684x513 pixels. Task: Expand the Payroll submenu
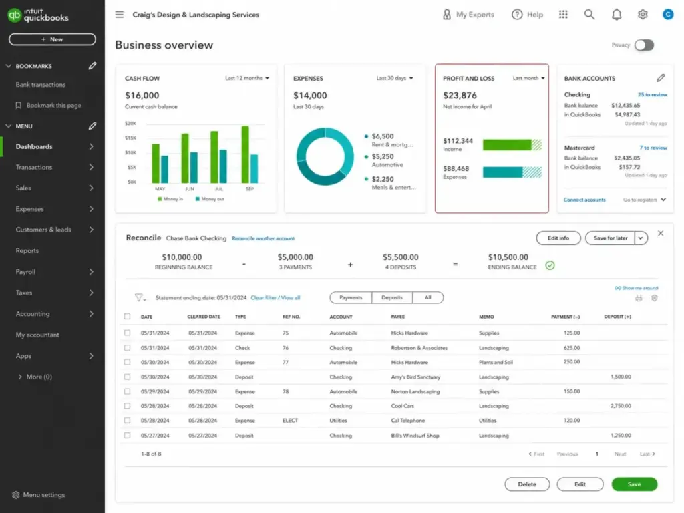(91, 271)
